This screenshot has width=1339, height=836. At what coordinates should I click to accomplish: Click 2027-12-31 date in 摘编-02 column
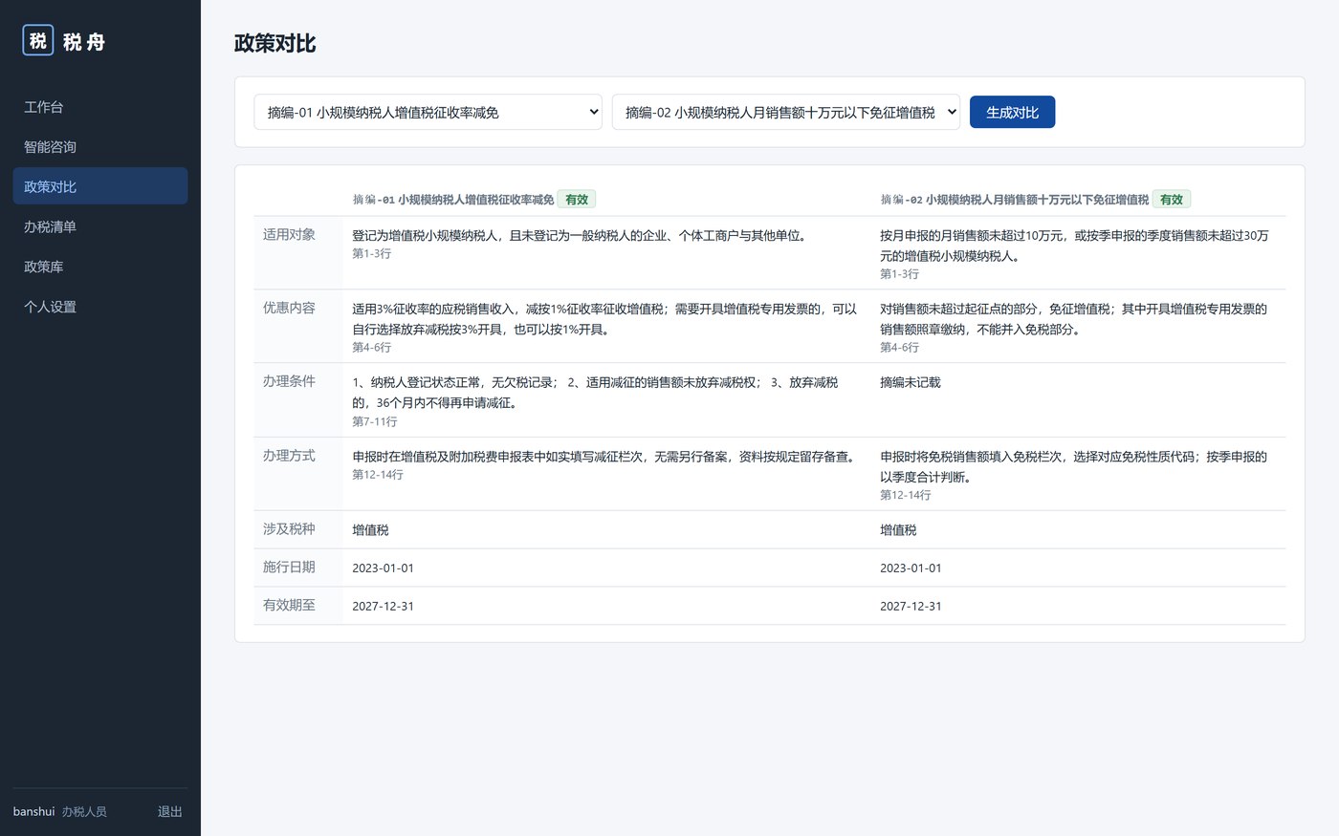pos(911,607)
